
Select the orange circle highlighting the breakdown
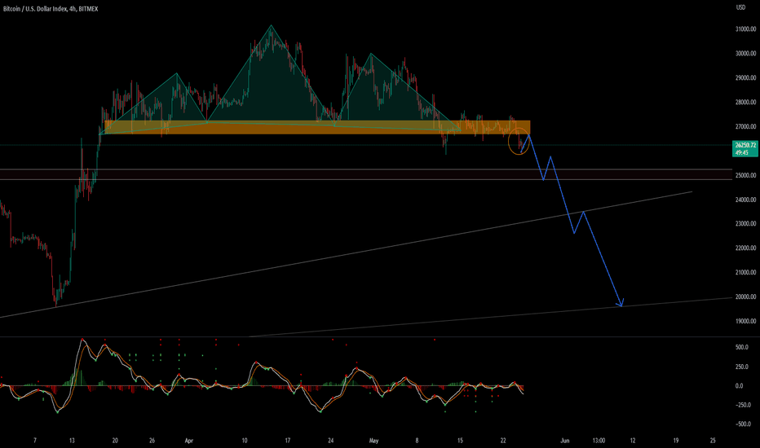pos(519,142)
